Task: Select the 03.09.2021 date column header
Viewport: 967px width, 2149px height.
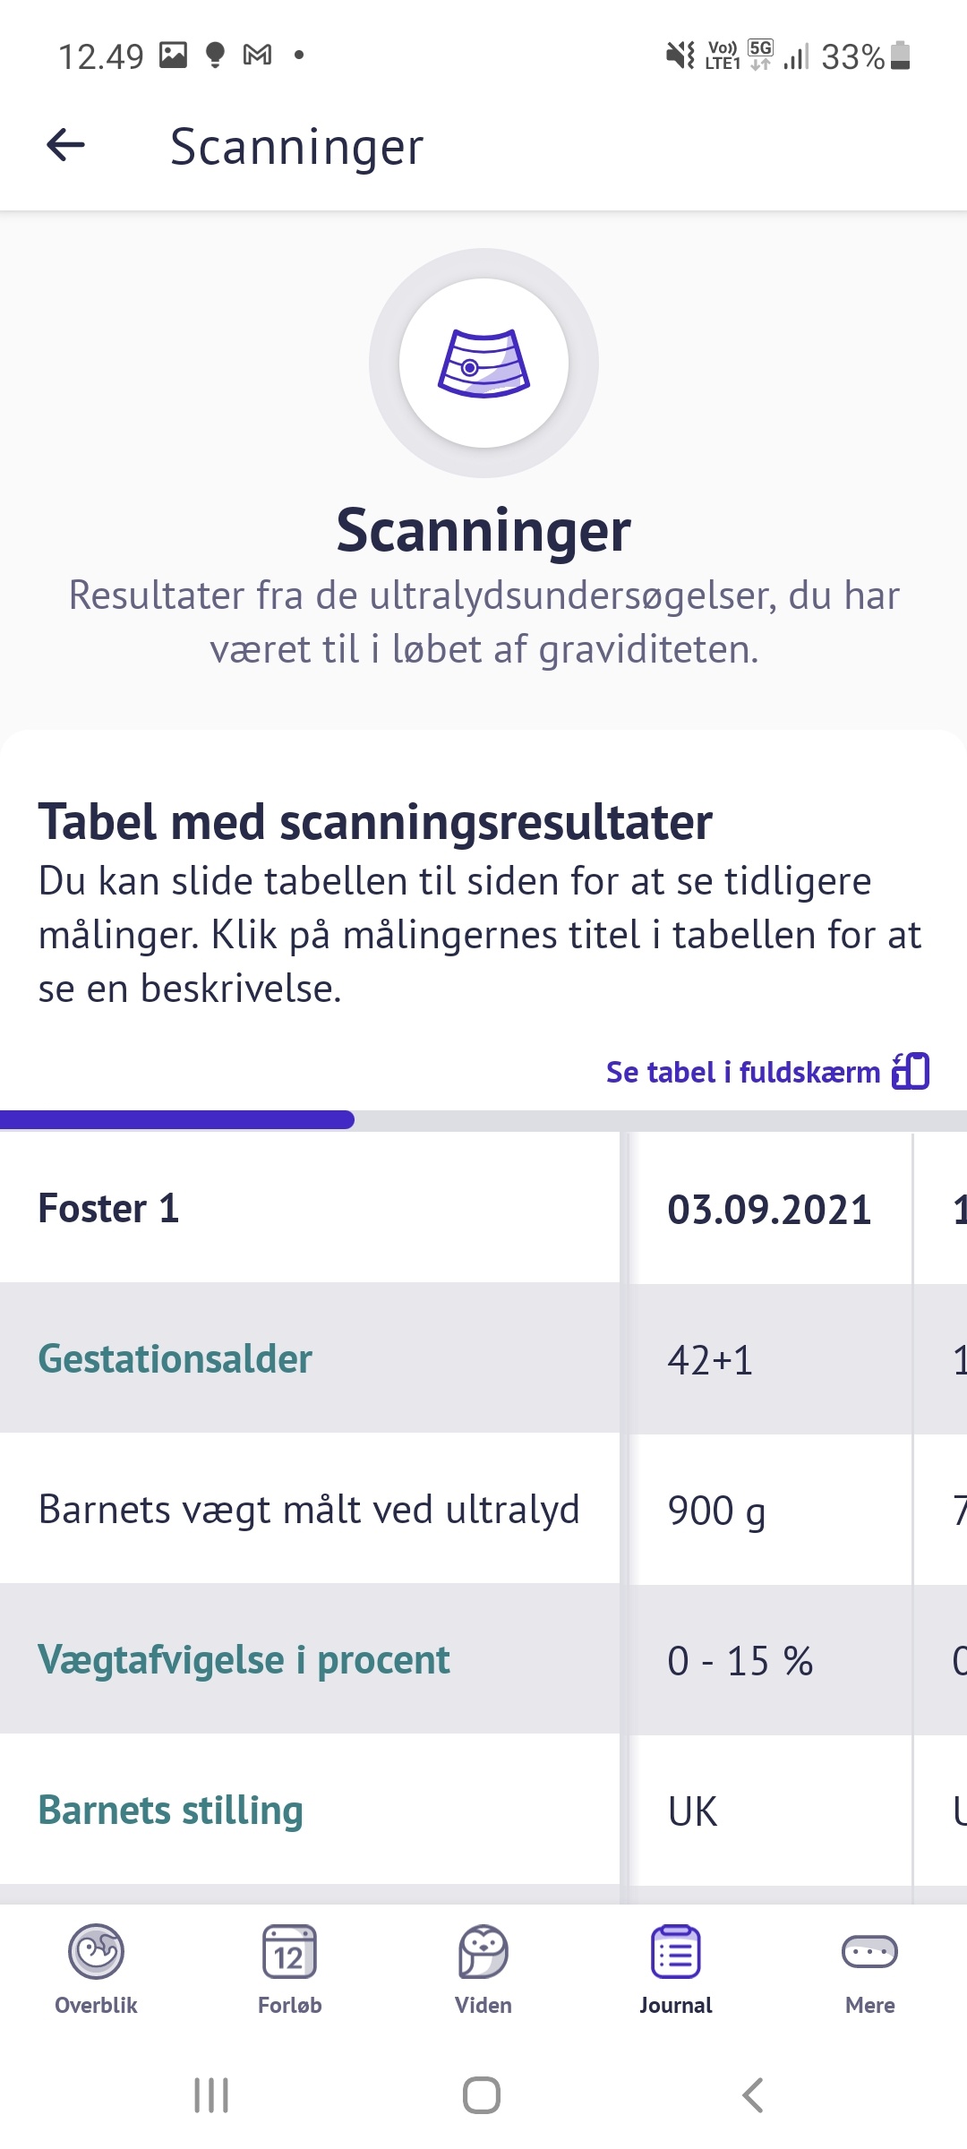Action: pyautogui.click(x=769, y=1210)
